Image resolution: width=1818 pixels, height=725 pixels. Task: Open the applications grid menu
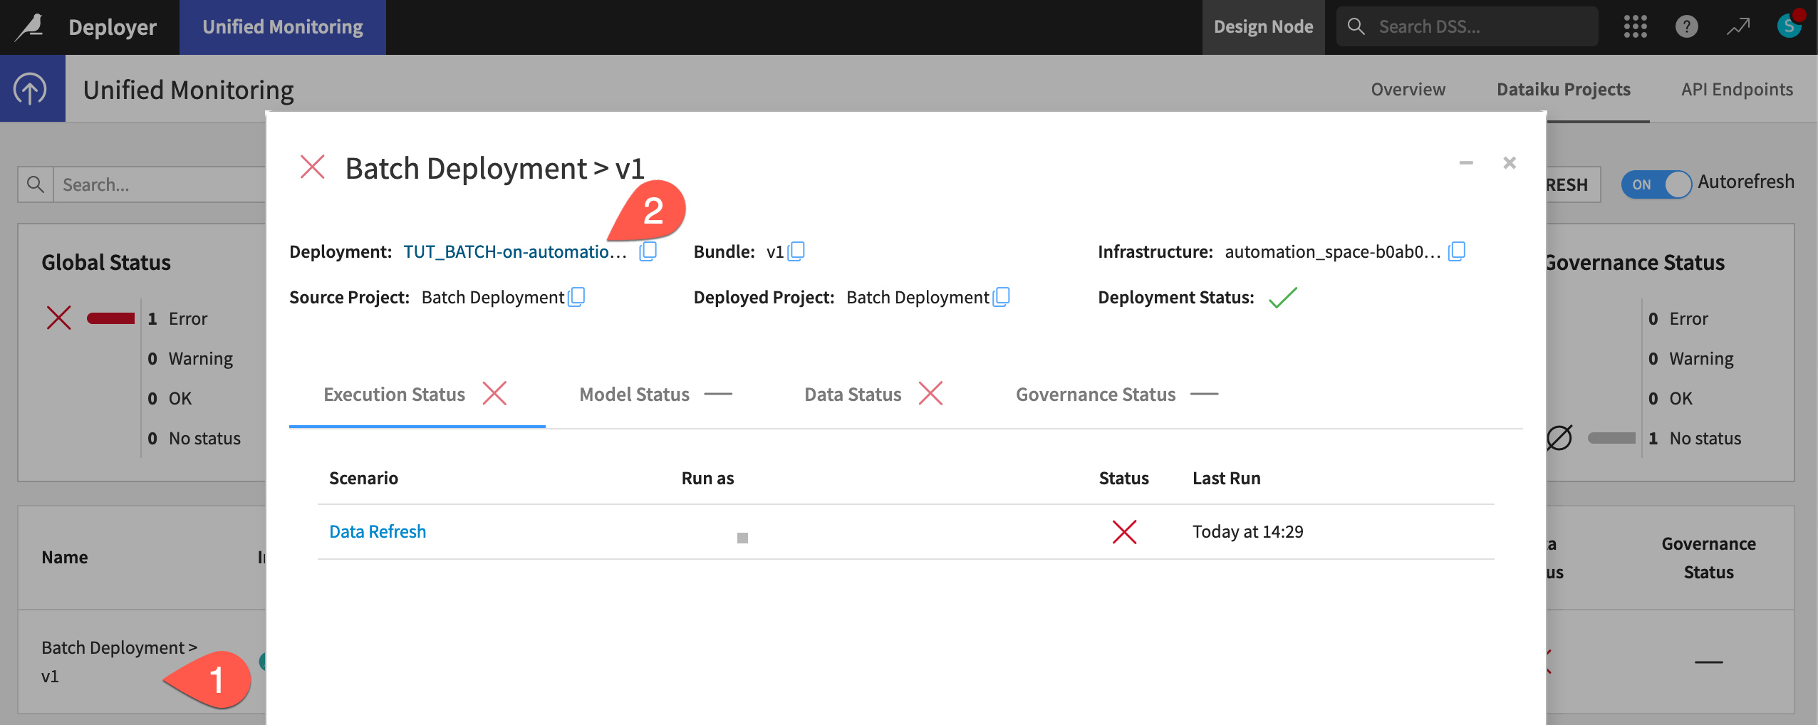pos(1635,27)
